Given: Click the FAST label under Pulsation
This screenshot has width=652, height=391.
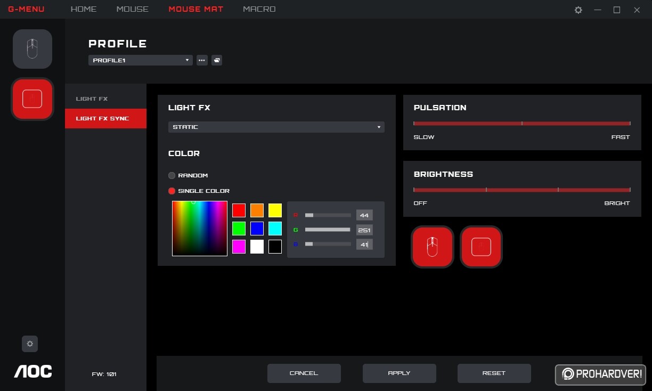Looking at the screenshot, I should click(621, 137).
